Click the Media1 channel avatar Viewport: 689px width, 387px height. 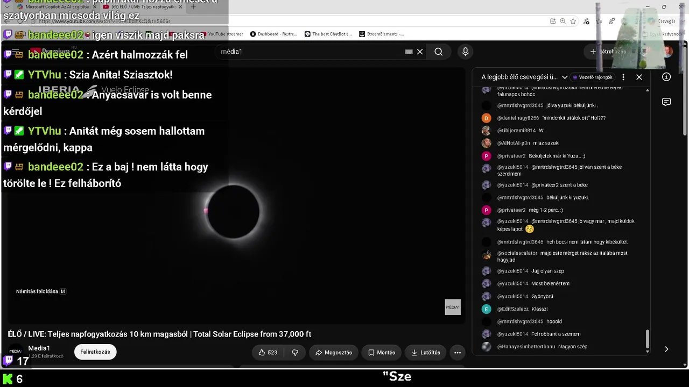pyautogui.click(x=15, y=351)
